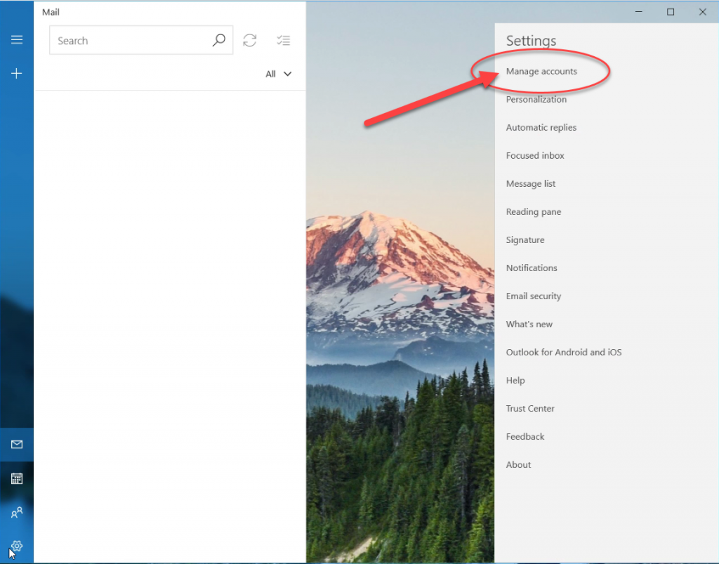Select Feedback in Settings pane
719x564 pixels.
(525, 437)
